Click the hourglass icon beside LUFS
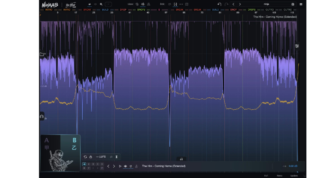This screenshot has width=323, height=178. pos(117,157)
